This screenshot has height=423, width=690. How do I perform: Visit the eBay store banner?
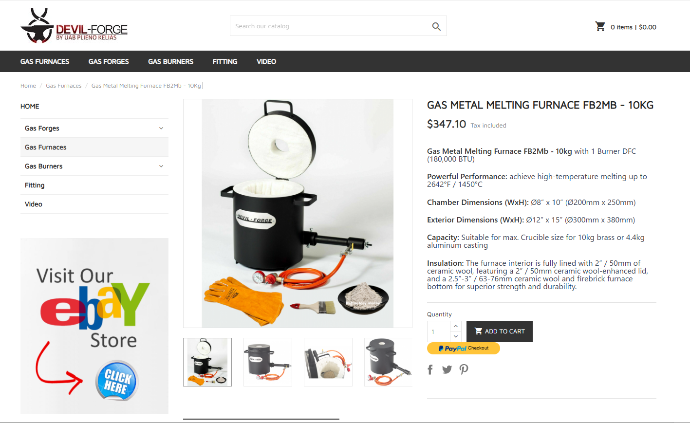94,326
